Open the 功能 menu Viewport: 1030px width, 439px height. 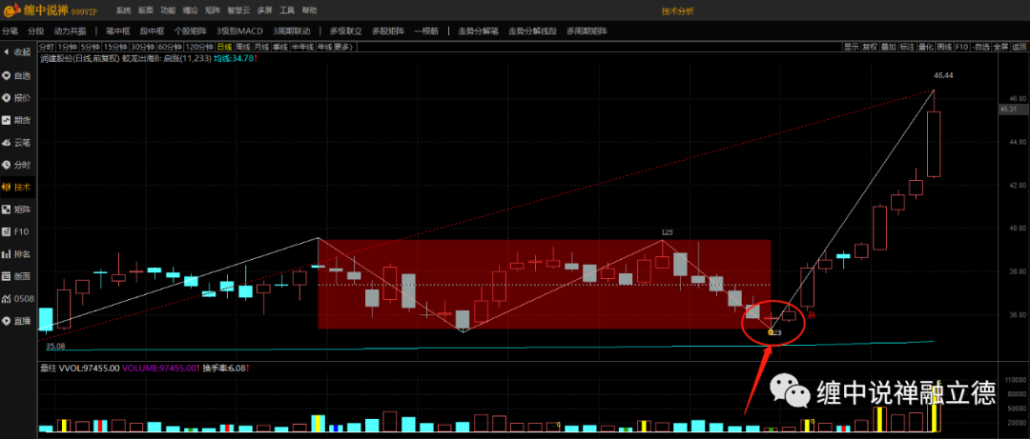click(x=168, y=11)
